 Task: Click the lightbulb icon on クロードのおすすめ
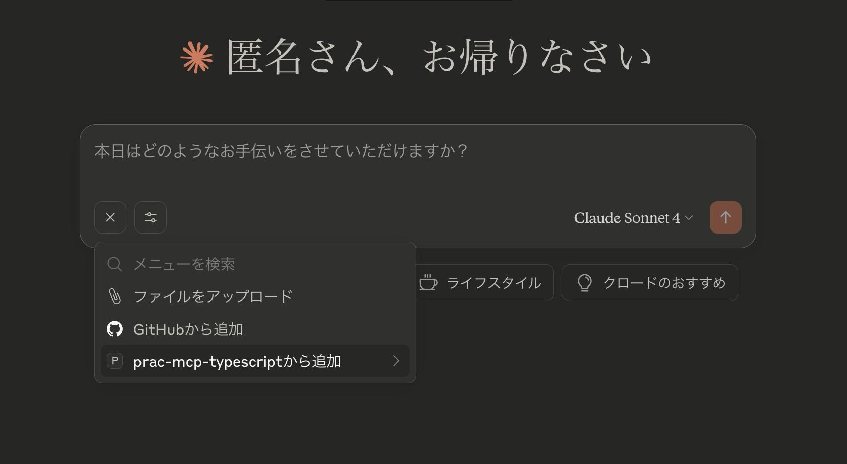(584, 283)
